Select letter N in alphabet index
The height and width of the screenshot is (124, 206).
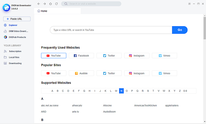(121, 91)
